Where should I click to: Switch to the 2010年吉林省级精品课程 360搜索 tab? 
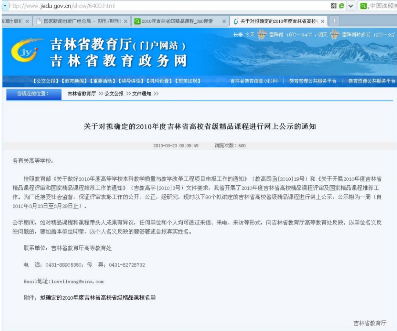(x=177, y=21)
